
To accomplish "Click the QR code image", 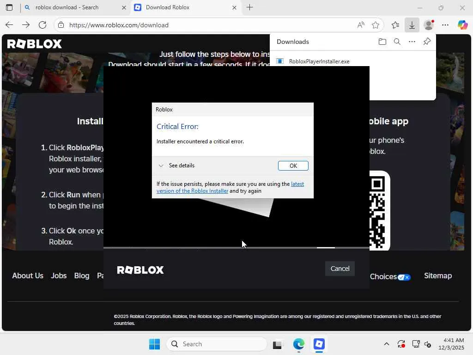I will click(380, 211).
